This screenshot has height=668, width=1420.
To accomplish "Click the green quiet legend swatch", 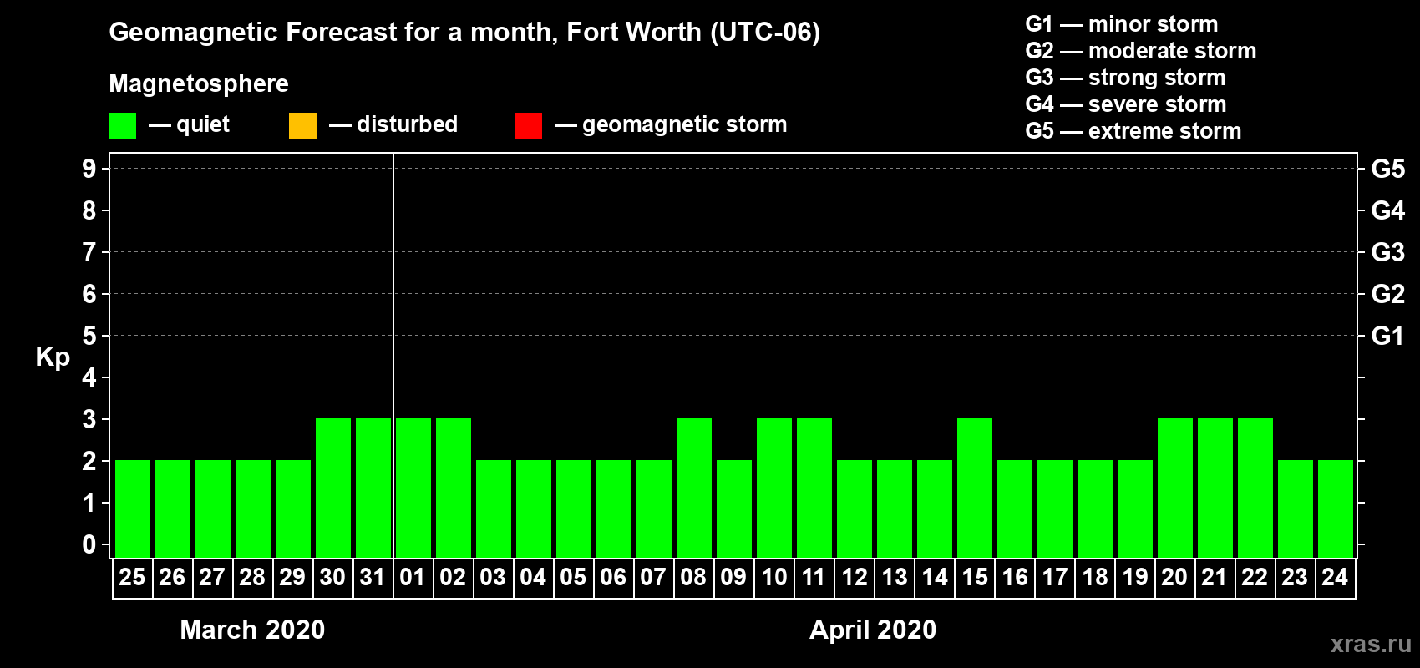I will [122, 126].
